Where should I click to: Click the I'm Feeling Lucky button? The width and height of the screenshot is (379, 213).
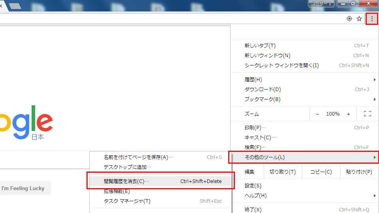pos(24,189)
